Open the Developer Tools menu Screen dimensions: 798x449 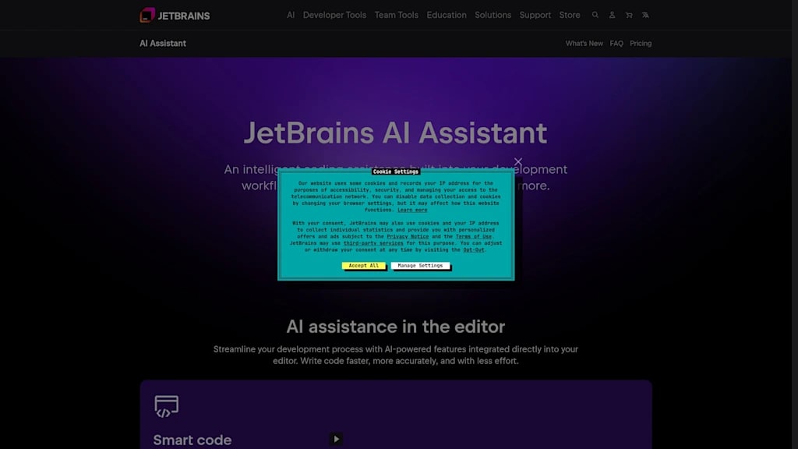point(334,15)
